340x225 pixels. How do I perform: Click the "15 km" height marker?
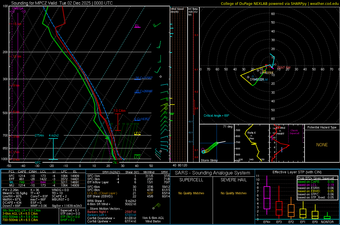17,24
